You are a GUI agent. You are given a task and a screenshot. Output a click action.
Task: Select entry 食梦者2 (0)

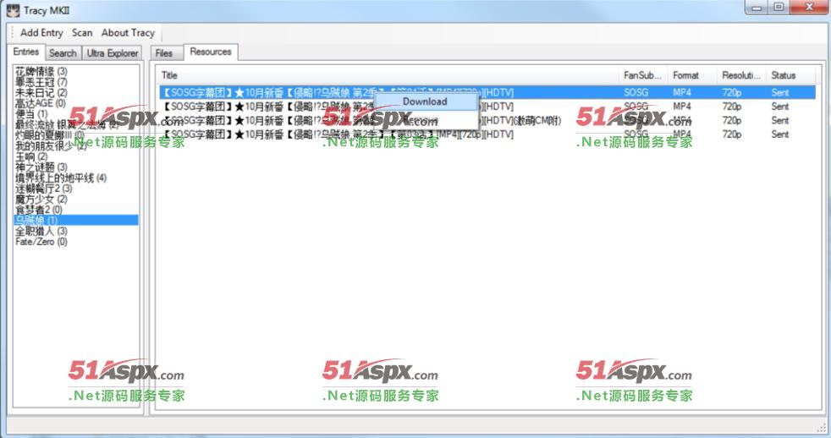click(x=39, y=209)
